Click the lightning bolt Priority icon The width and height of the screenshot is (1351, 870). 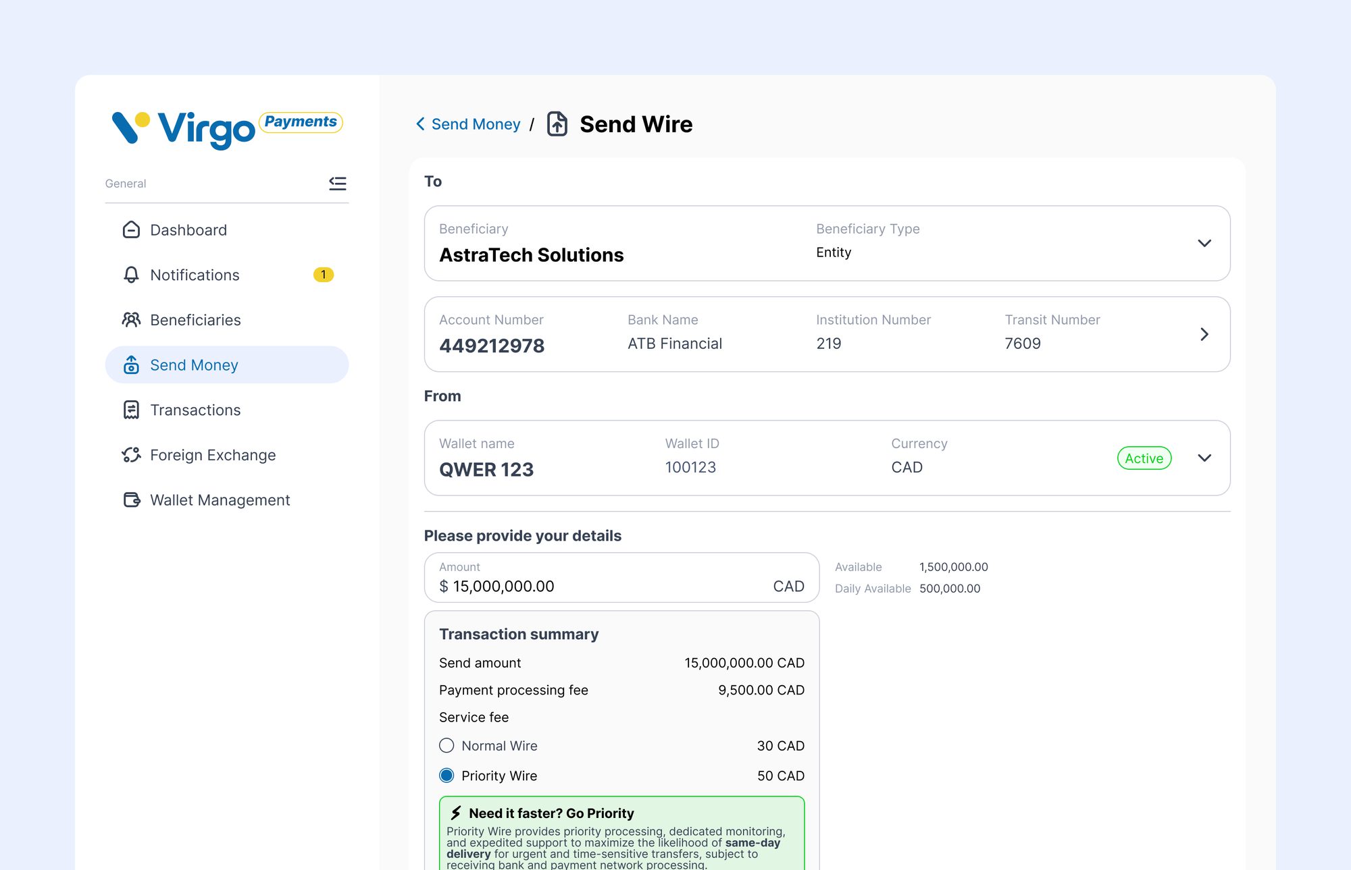pos(457,813)
